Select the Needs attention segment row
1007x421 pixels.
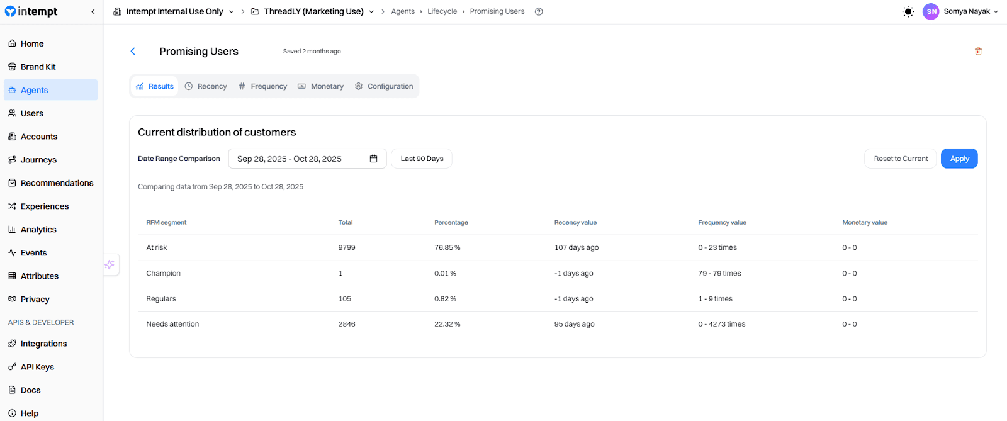558,324
